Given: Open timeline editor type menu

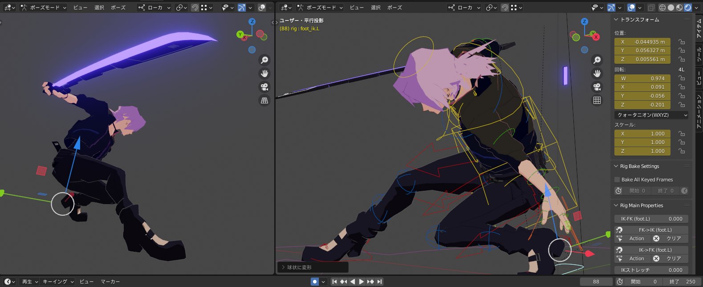Looking at the screenshot, I should [10, 282].
